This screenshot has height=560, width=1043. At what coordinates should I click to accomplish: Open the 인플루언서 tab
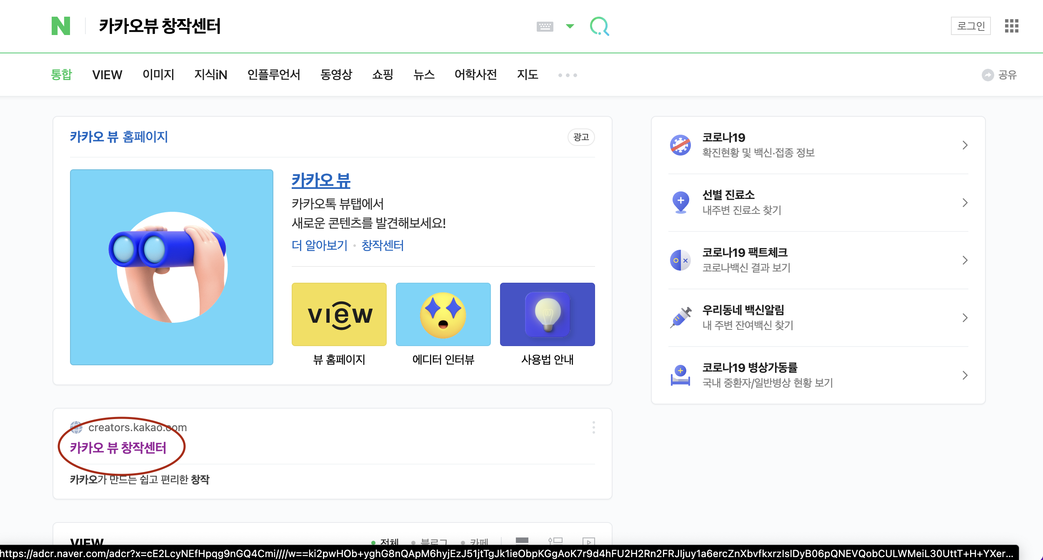[274, 75]
